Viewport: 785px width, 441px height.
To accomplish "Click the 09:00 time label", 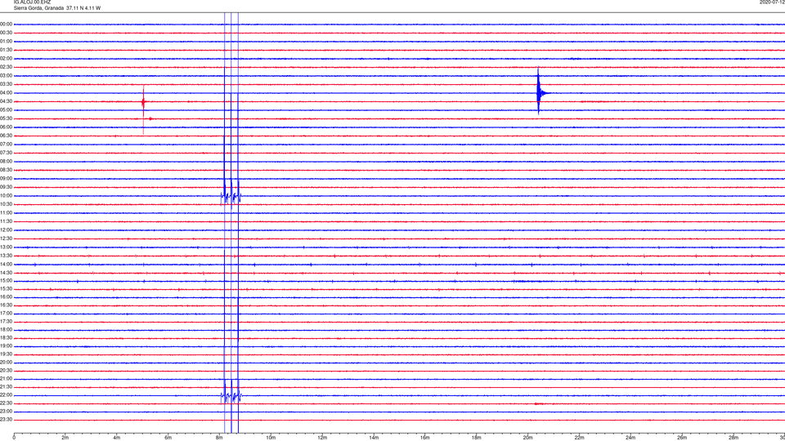I will click(x=6, y=179).
